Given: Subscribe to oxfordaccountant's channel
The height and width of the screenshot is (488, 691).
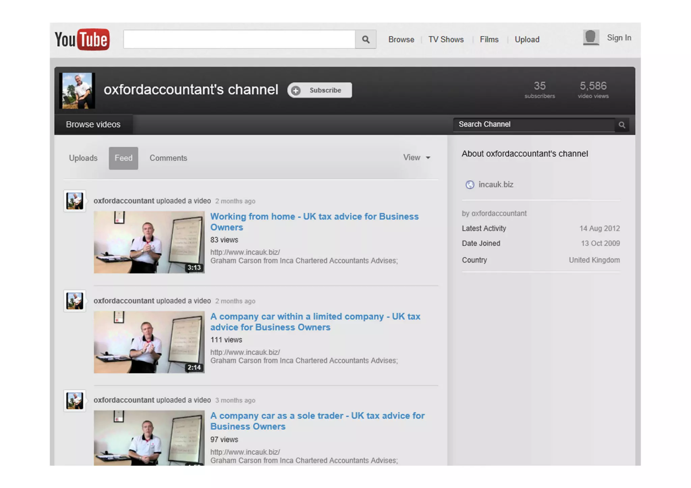Looking at the screenshot, I should point(320,90).
